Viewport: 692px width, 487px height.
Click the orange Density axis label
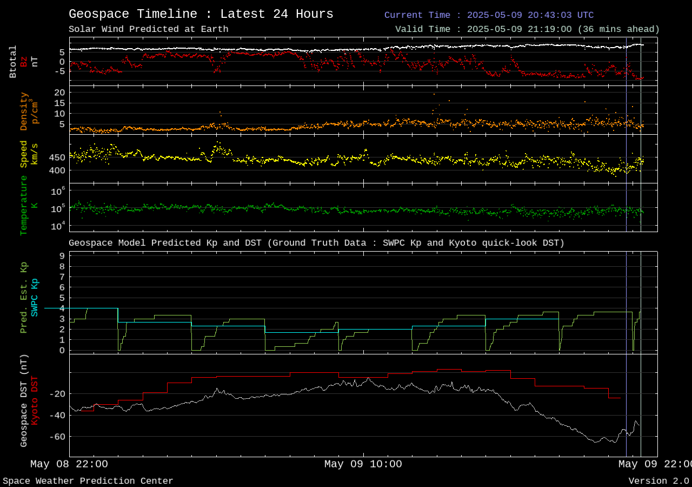tap(24, 111)
